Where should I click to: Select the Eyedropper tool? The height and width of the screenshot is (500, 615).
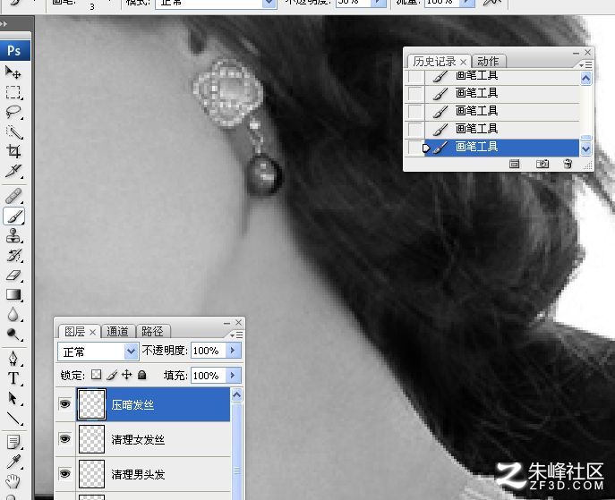[13, 462]
